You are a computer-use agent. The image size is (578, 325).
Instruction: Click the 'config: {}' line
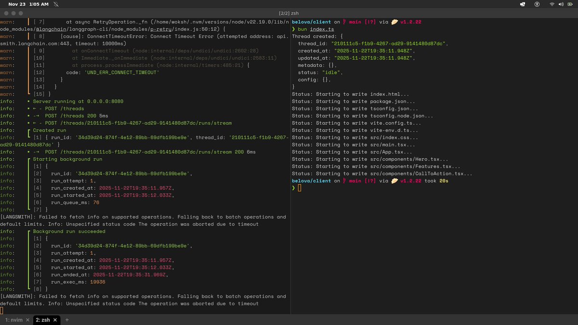point(314,80)
